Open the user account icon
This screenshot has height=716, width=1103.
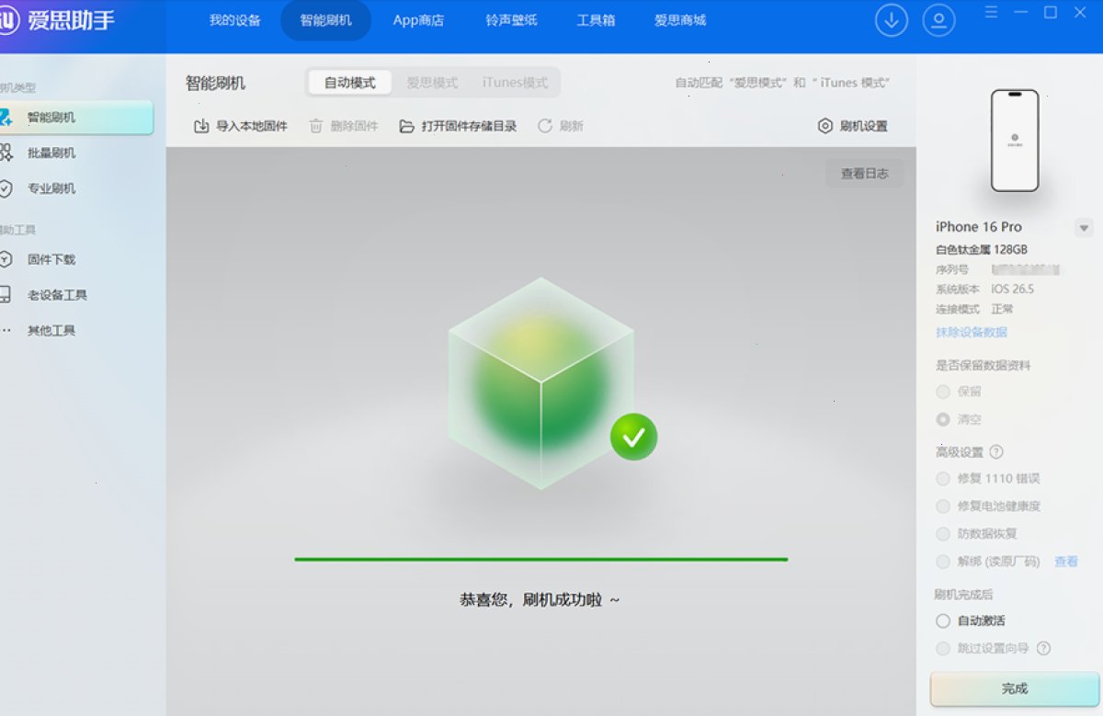click(938, 20)
